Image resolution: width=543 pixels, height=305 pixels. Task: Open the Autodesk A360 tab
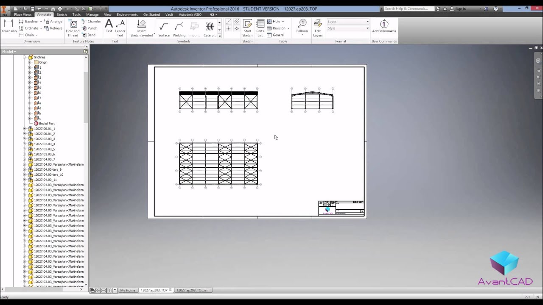click(x=190, y=14)
